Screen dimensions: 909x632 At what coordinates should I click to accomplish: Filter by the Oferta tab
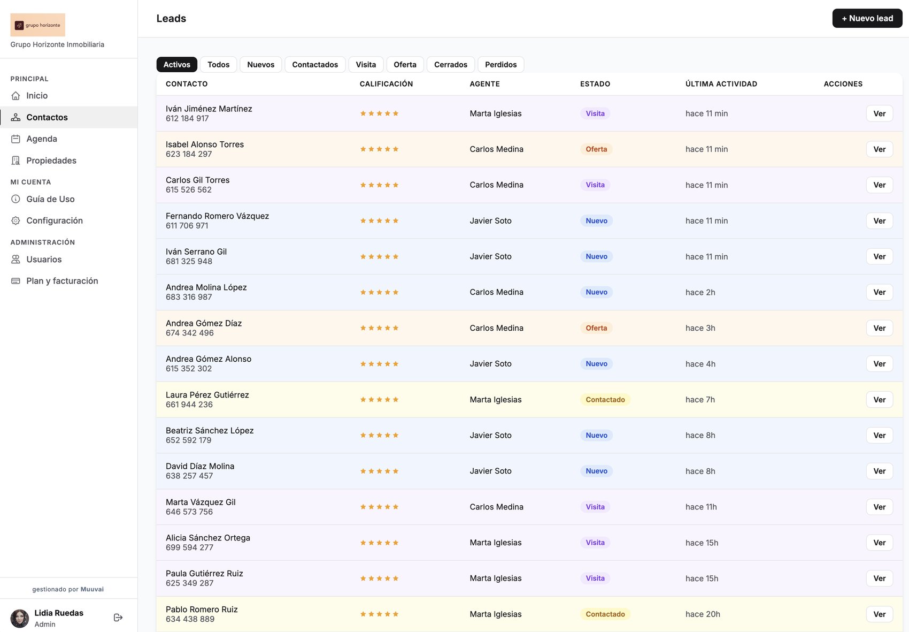[405, 65]
